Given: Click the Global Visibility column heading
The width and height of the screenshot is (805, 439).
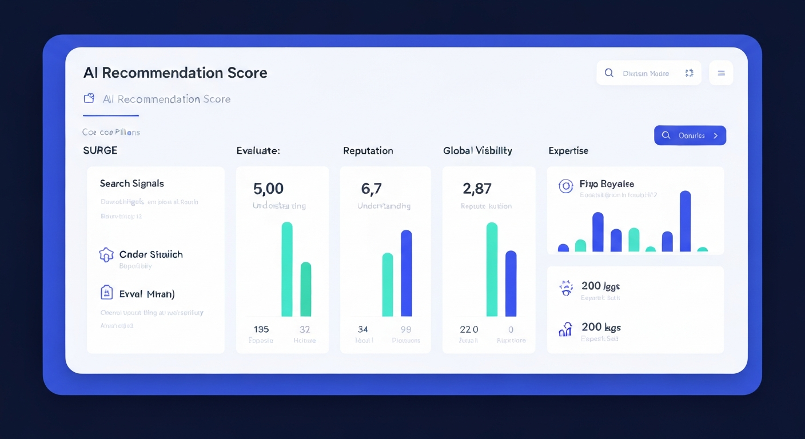Looking at the screenshot, I should [477, 151].
